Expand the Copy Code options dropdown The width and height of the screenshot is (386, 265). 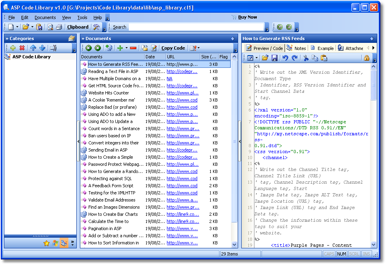tap(198, 48)
